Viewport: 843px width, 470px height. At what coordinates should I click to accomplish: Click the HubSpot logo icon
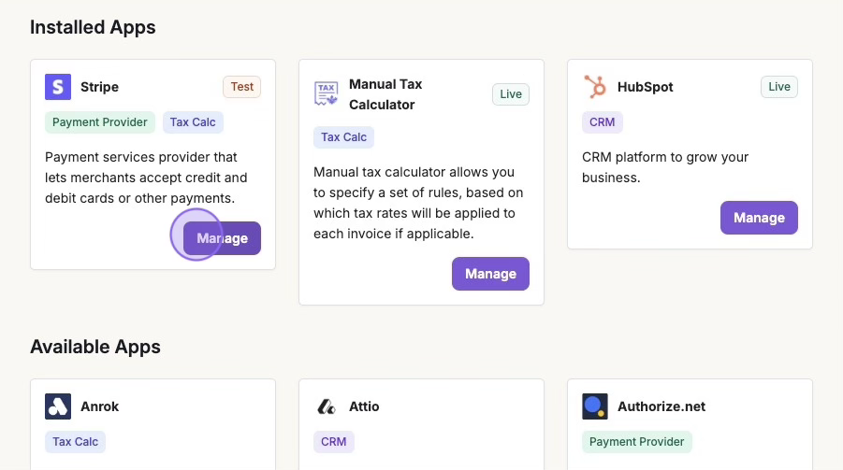(595, 87)
